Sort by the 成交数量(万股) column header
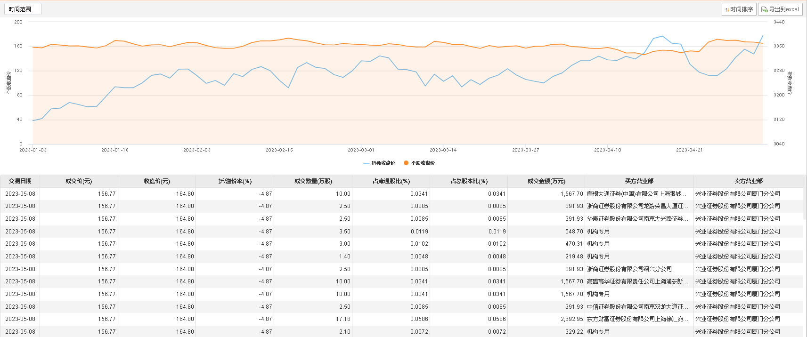This screenshot has height=337, width=807. 313,181
